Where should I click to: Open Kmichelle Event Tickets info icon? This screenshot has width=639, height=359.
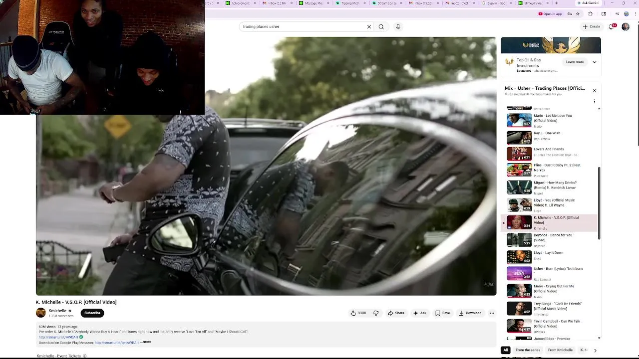(x=84, y=356)
